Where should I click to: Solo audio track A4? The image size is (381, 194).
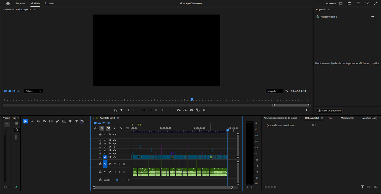(x=119, y=172)
